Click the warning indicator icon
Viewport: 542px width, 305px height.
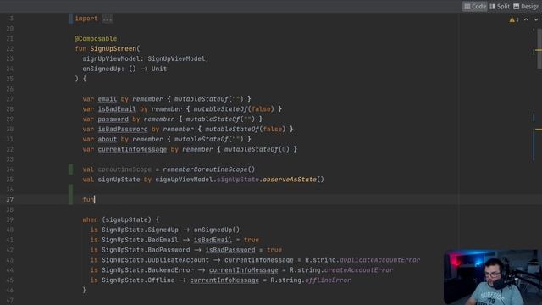click(512, 19)
